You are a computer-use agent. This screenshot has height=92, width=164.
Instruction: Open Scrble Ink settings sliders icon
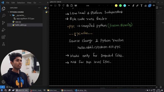[x=76, y=6]
